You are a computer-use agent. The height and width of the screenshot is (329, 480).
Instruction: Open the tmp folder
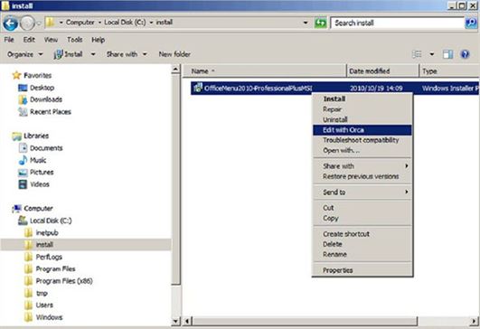42,293
